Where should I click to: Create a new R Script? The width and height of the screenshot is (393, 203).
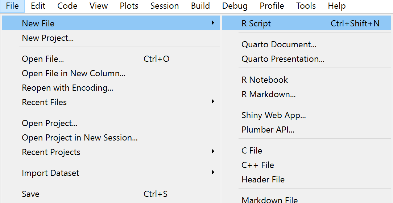[x=306, y=23]
